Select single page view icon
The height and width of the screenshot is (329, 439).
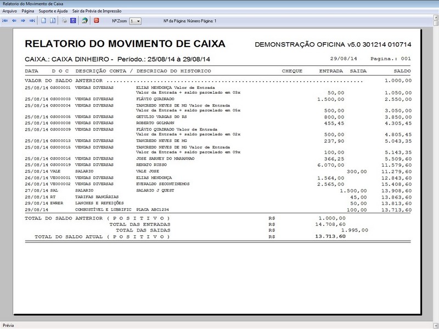pyautogui.click(x=43, y=21)
